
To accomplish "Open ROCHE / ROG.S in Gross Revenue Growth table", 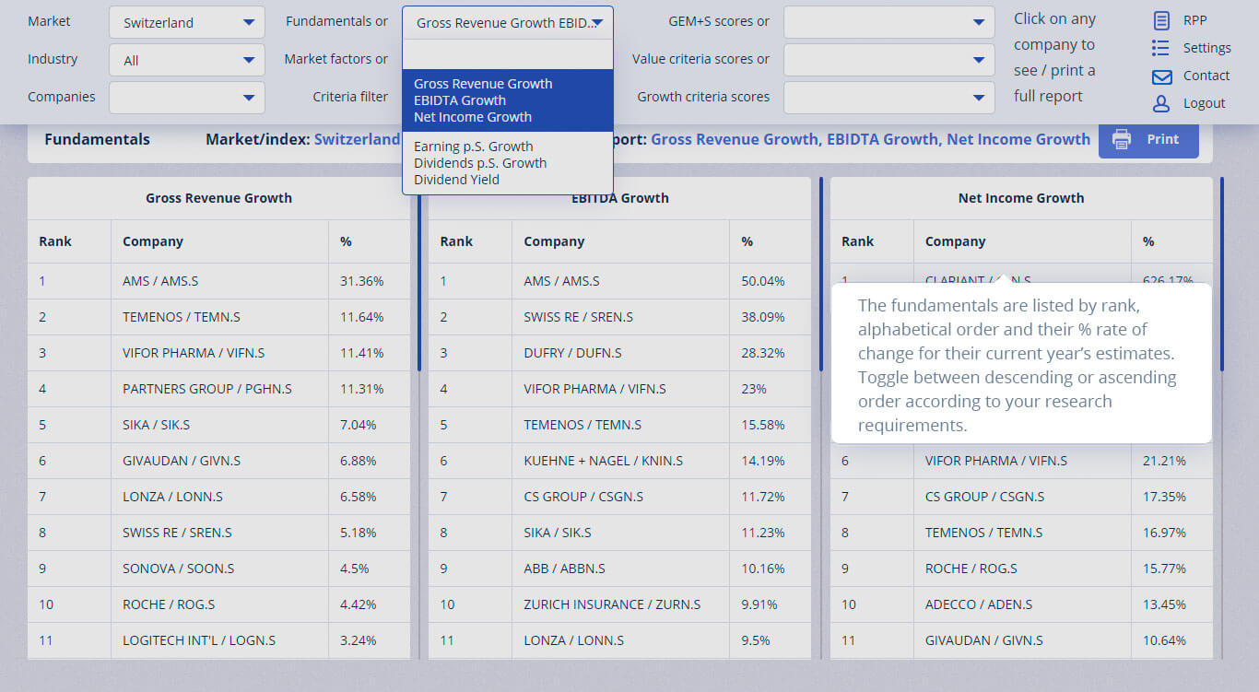I will point(169,604).
